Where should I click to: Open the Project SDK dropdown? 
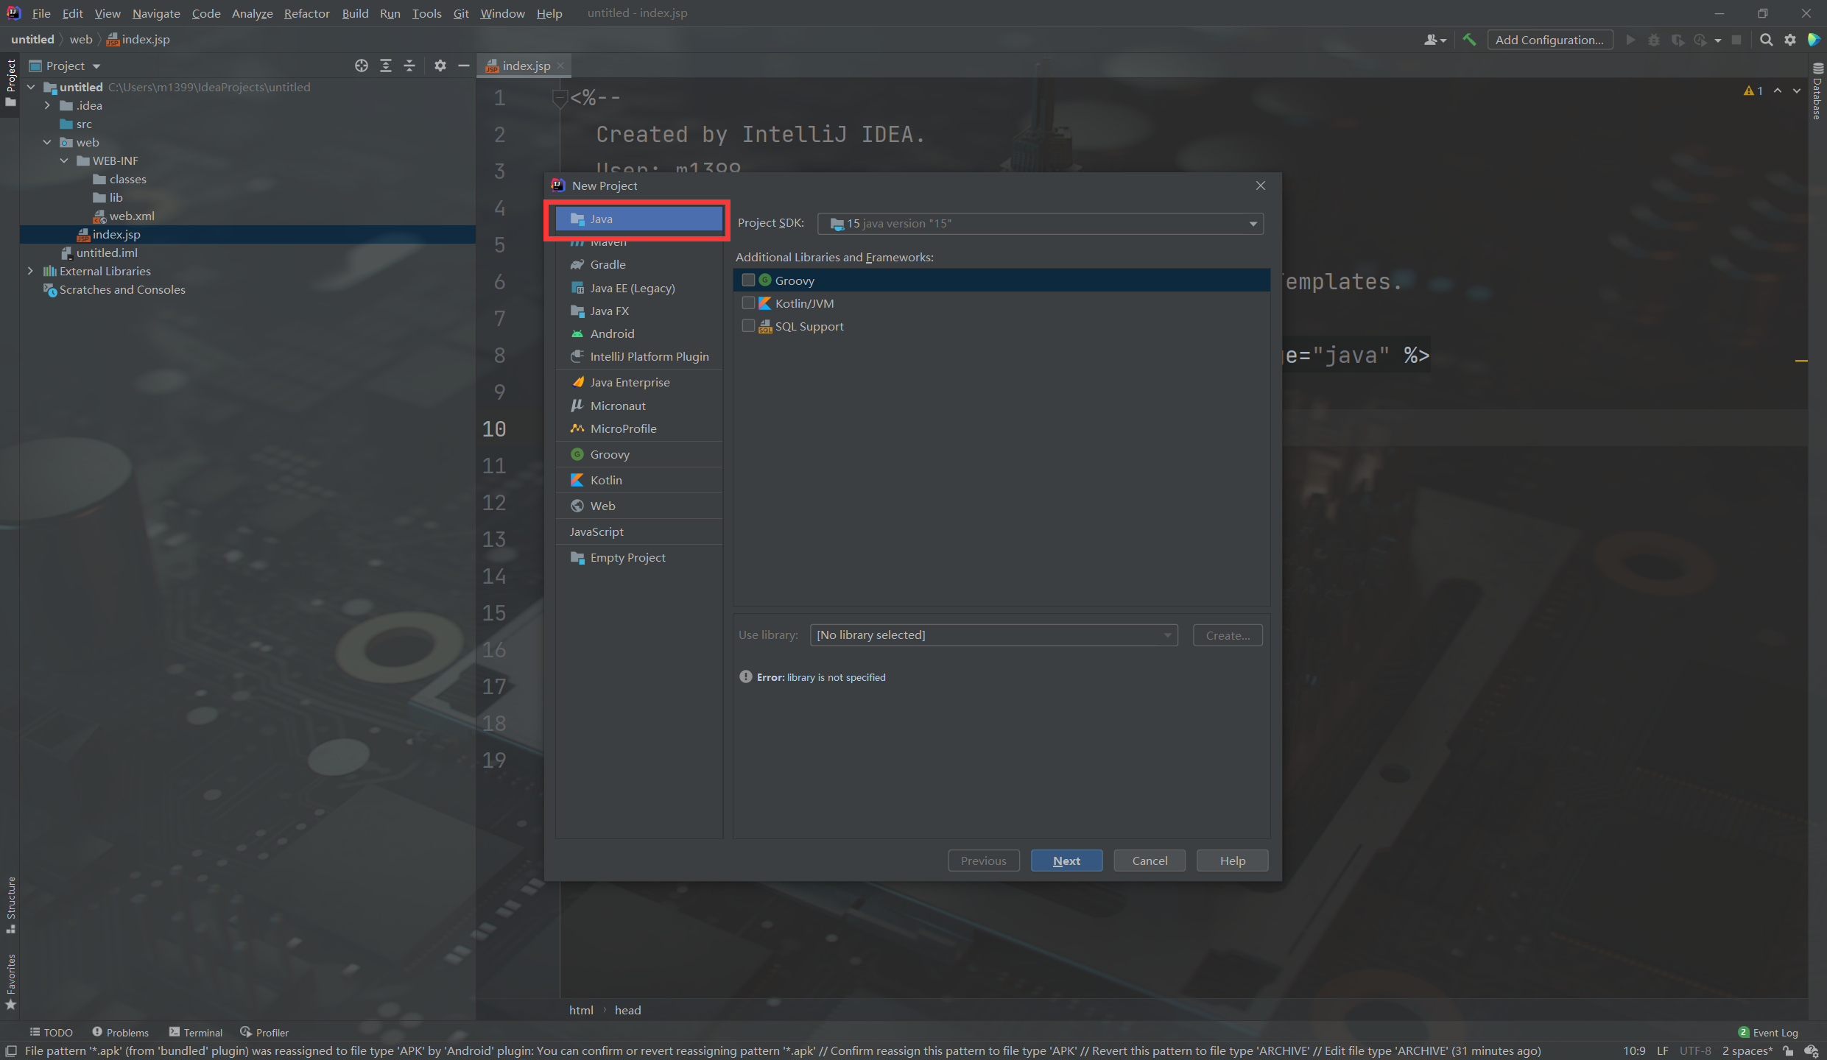coord(1041,223)
